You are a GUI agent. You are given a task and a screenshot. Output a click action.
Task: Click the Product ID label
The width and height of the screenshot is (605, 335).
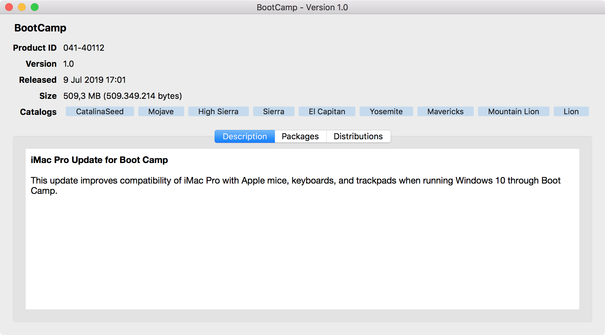[35, 48]
